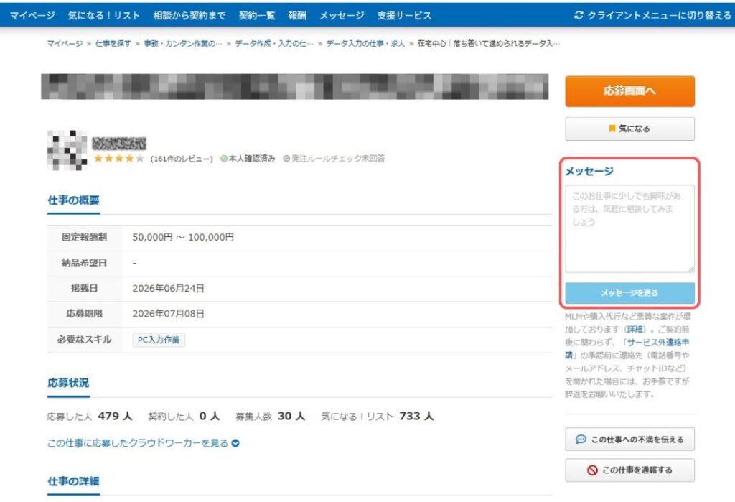Open 支援サービス menu item
The width and height of the screenshot is (735, 502).
click(x=404, y=16)
